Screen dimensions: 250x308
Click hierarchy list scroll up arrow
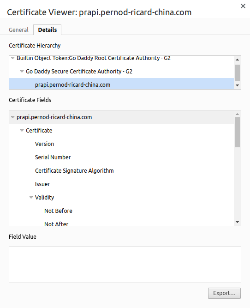[238, 60]
